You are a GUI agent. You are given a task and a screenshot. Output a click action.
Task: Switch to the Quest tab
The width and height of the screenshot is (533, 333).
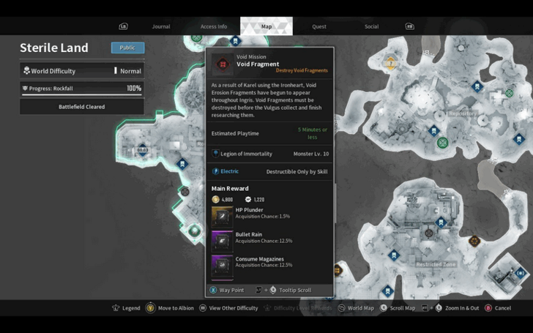[x=319, y=26]
